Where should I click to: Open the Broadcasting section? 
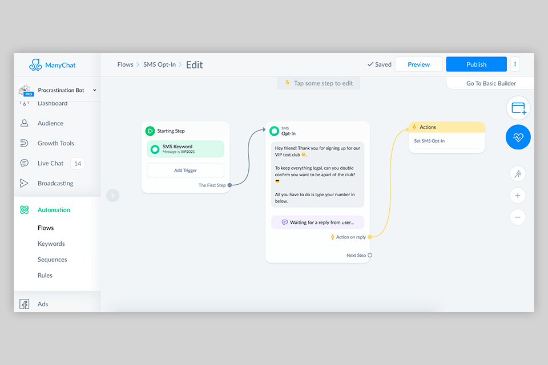point(55,183)
